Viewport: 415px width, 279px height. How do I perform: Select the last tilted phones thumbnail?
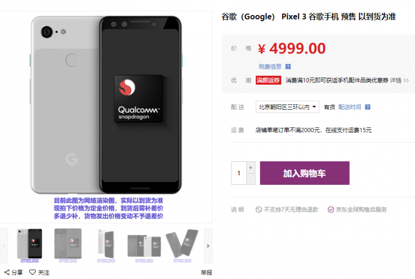coord(182,244)
